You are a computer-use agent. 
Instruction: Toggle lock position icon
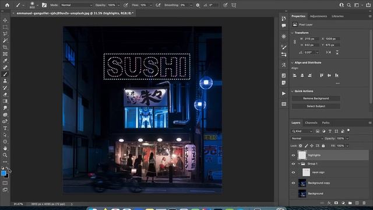pyautogui.click(x=312, y=146)
